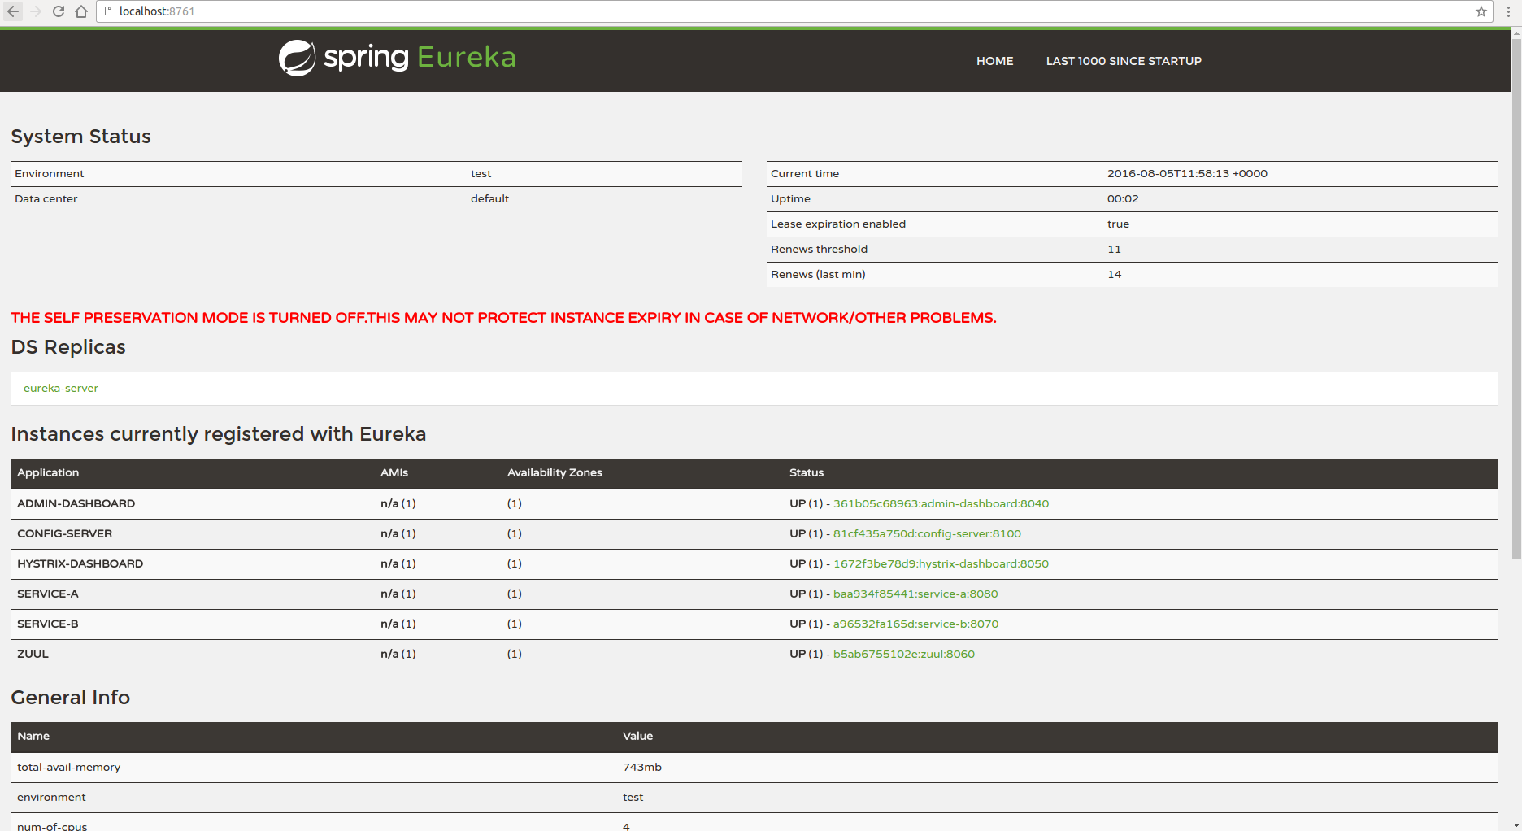The image size is (1522, 831).
Task: Click the DS Replicas heading
Action: [x=68, y=347]
